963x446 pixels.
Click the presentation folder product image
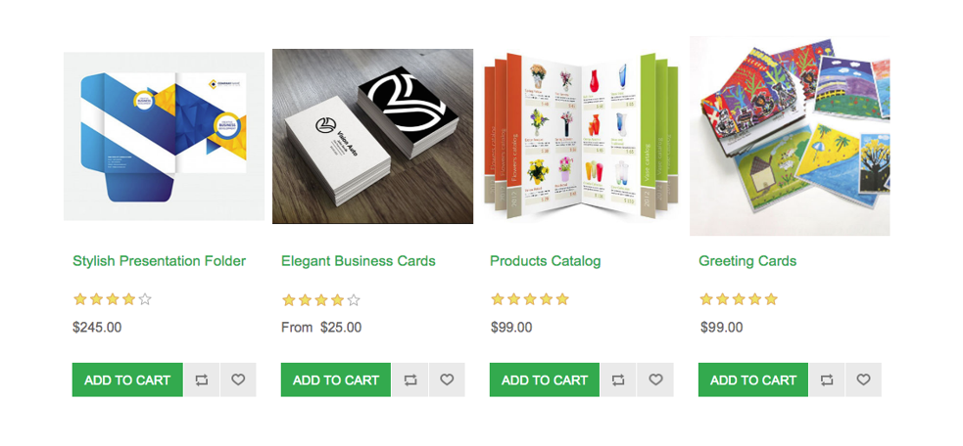coord(164,136)
